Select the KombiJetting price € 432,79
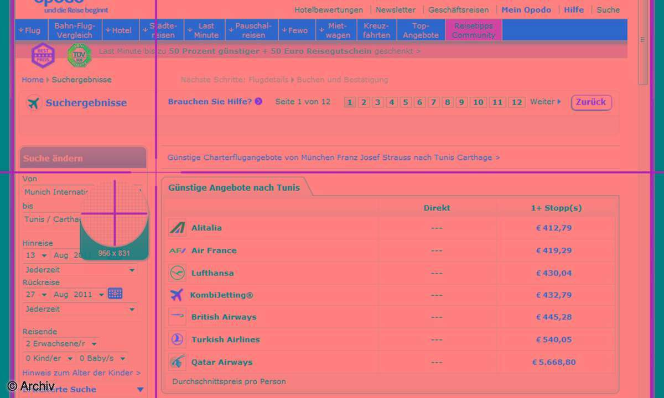The image size is (664, 398). [554, 295]
